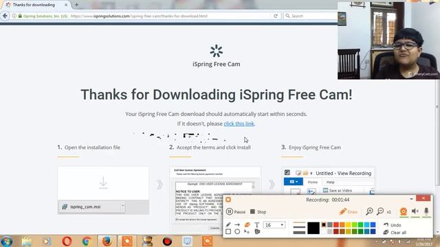This screenshot has width=440, height=247.
Task: Zoom out with the magnifier minus icon
Action: 380,211
